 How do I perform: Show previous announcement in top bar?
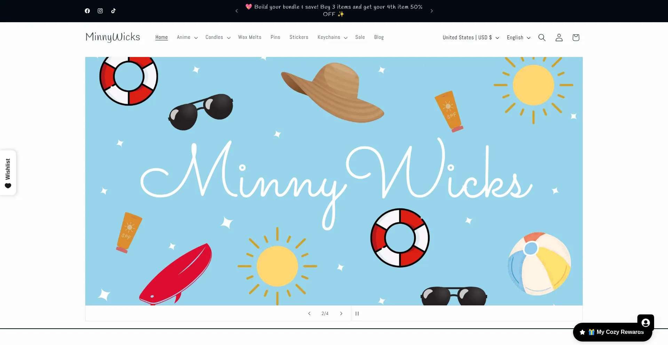coord(237,11)
